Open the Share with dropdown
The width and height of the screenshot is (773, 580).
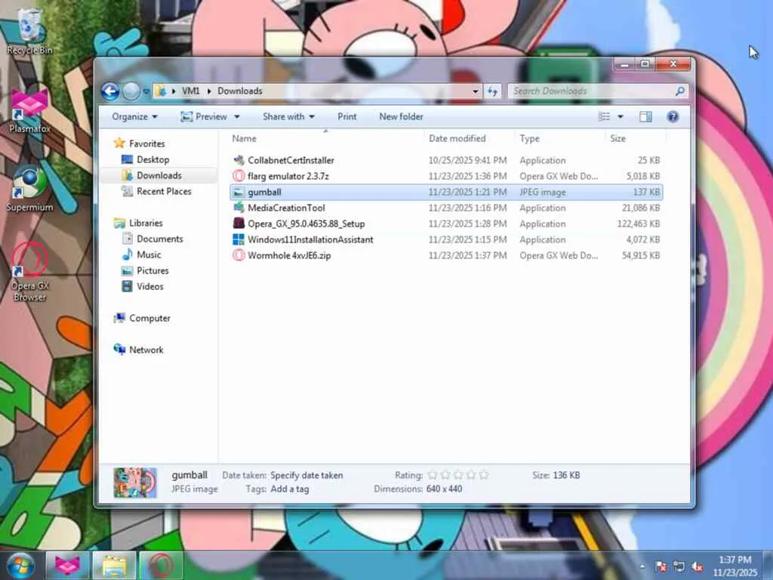(288, 117)
